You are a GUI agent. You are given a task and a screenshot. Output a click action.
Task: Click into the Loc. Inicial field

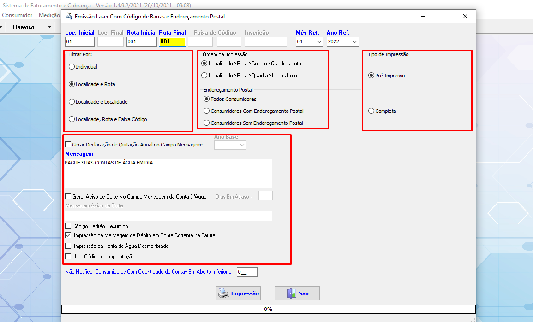[x=79, y=42]
